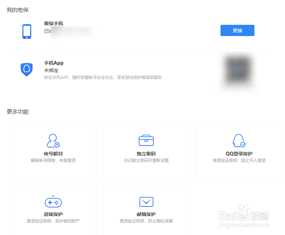285x235 pixels.
Task: Open the 独立密码 card
Action: tap(146, 151)
